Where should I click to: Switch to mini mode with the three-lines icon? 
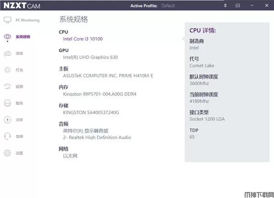(x=237, y=5)
